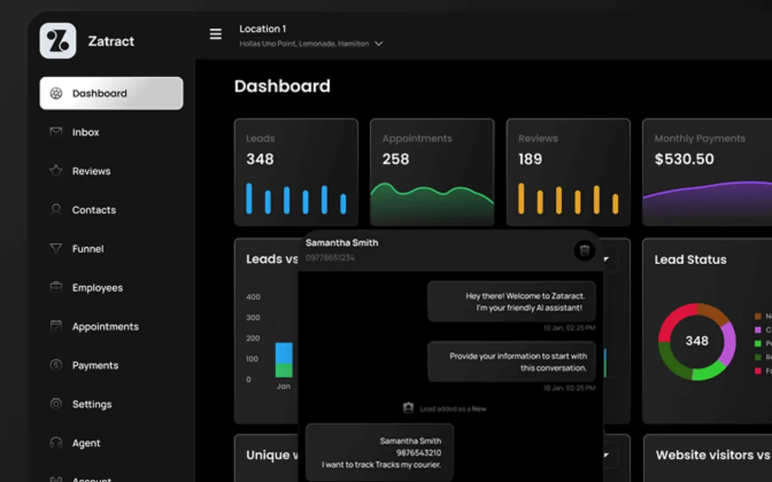Toggle the hamburger menu icon

215,34
